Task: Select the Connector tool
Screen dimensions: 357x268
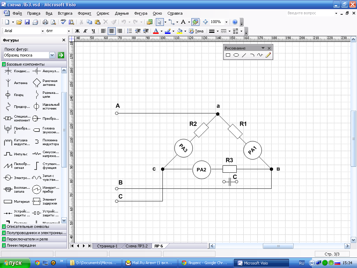Action: (172, 22)
